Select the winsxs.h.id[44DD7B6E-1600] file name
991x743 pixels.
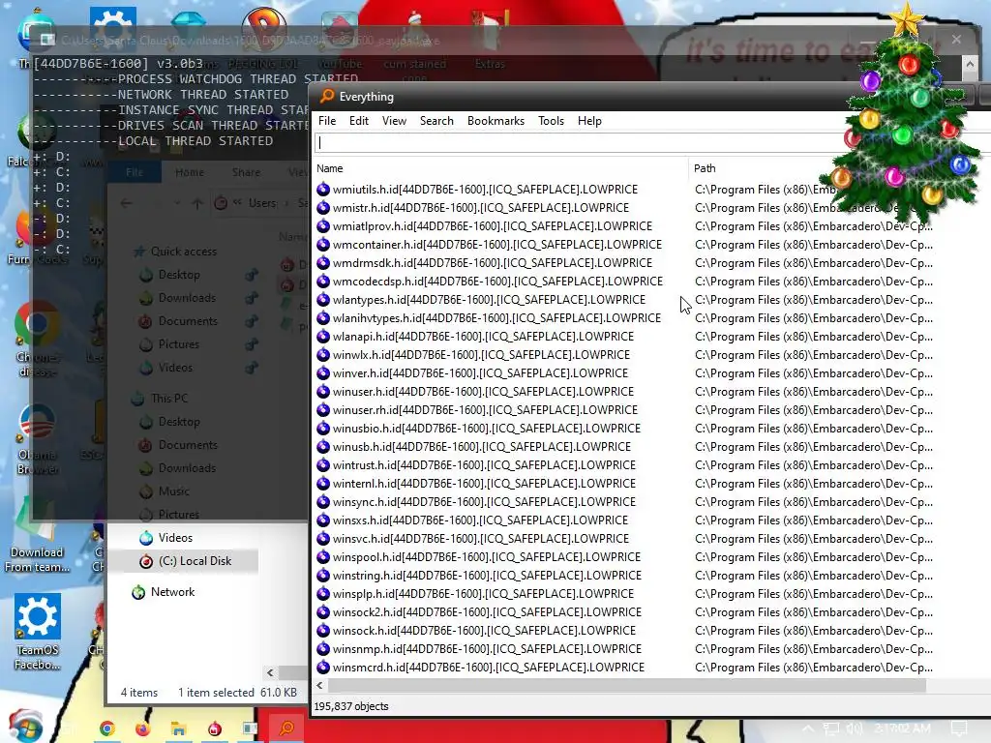(x=480, y=520)
